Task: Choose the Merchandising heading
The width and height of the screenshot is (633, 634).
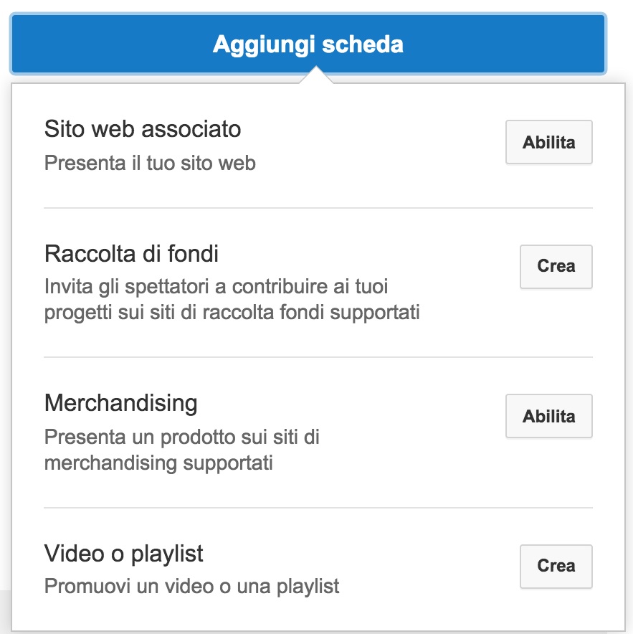Action: pyautogui.click(x=120, y=403)
